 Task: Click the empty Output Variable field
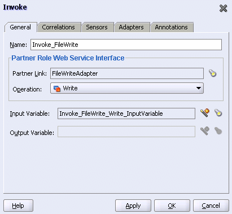click(126, 132)
